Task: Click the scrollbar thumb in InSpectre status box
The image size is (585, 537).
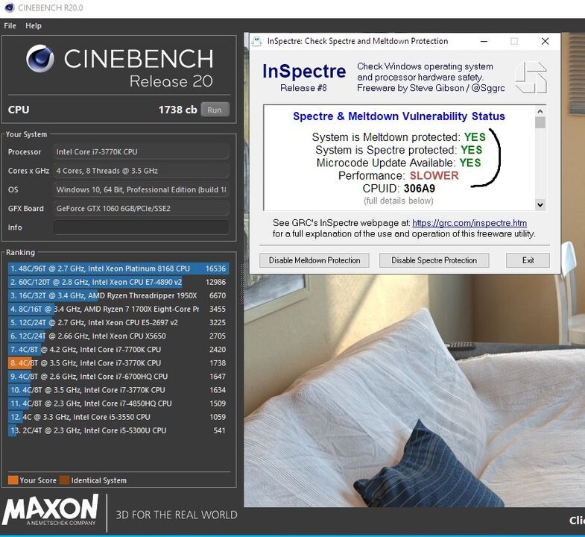Action: tap(540, 122)
